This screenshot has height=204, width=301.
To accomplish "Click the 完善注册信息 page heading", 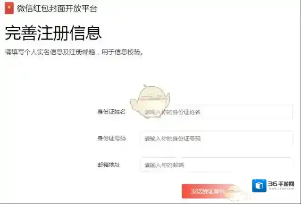I will [x=53, y=33].
